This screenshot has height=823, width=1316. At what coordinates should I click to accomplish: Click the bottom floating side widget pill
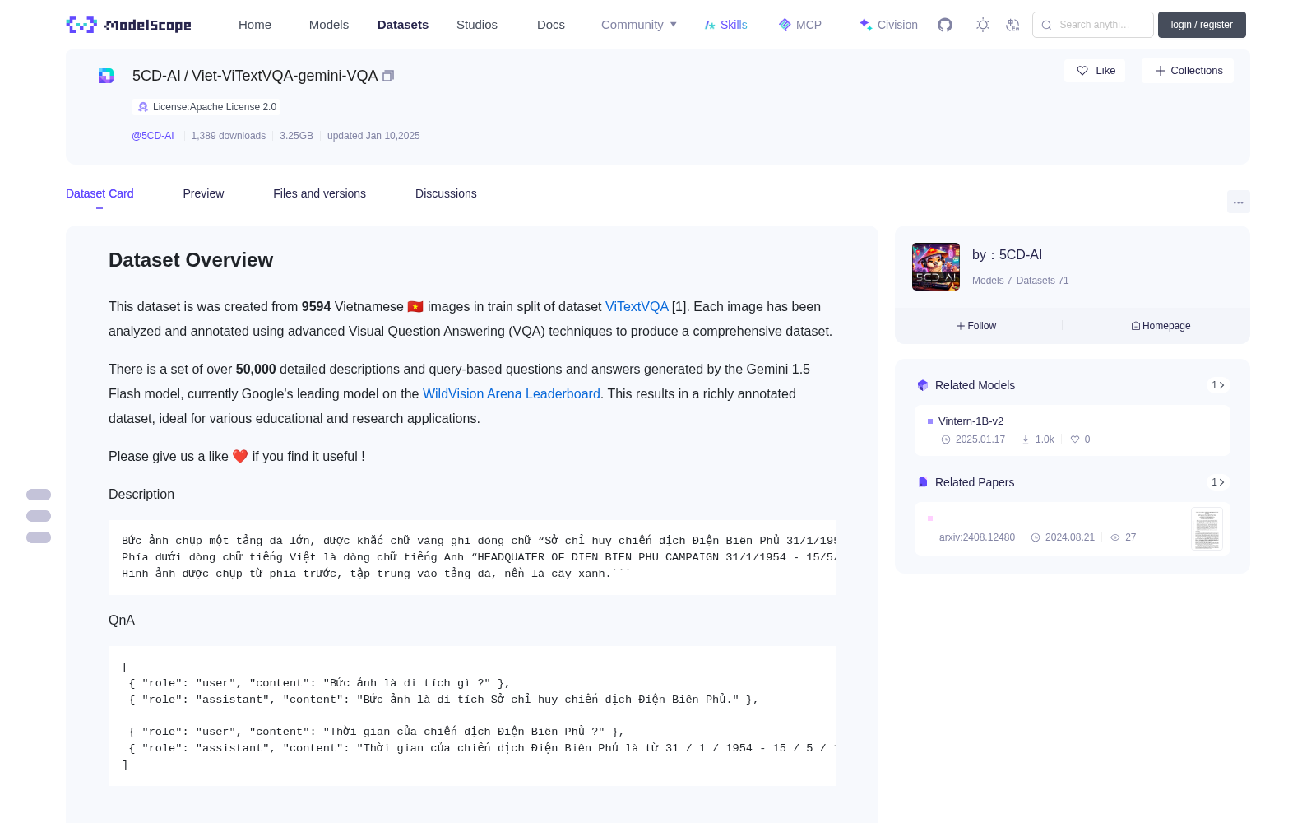tap(39, 537)
